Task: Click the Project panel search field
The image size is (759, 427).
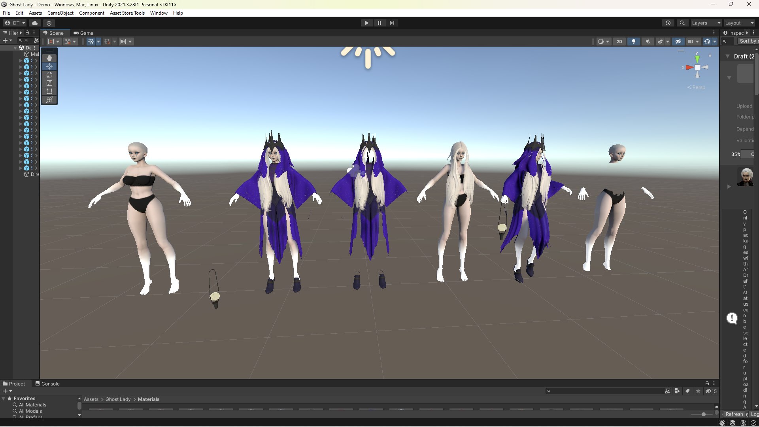Action: (605, 391)
